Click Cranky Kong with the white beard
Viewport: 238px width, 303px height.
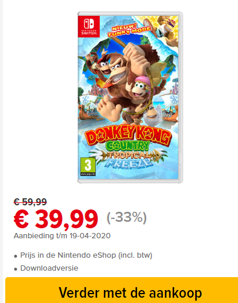[153, 115]
